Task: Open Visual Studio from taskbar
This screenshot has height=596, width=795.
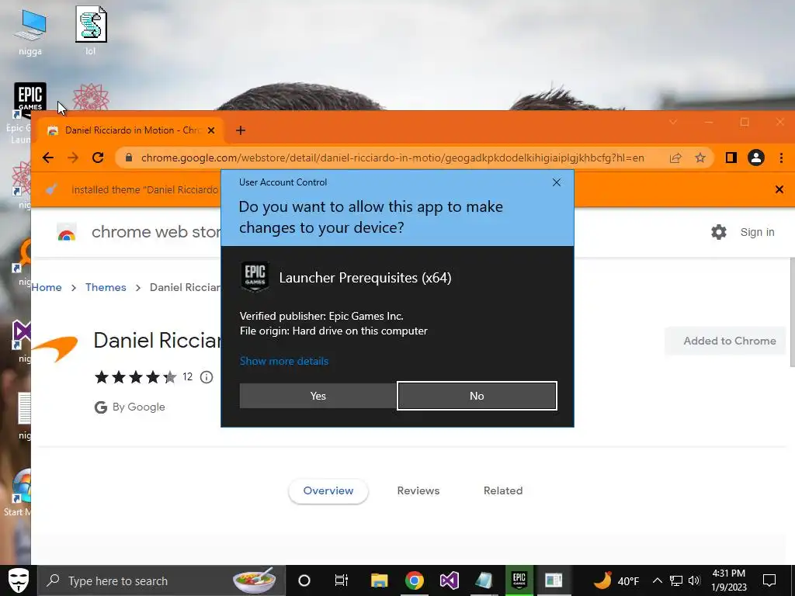Action: (450, 580)
